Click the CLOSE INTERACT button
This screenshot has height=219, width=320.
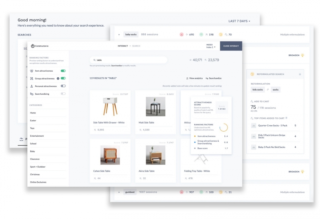pos(231,46)
